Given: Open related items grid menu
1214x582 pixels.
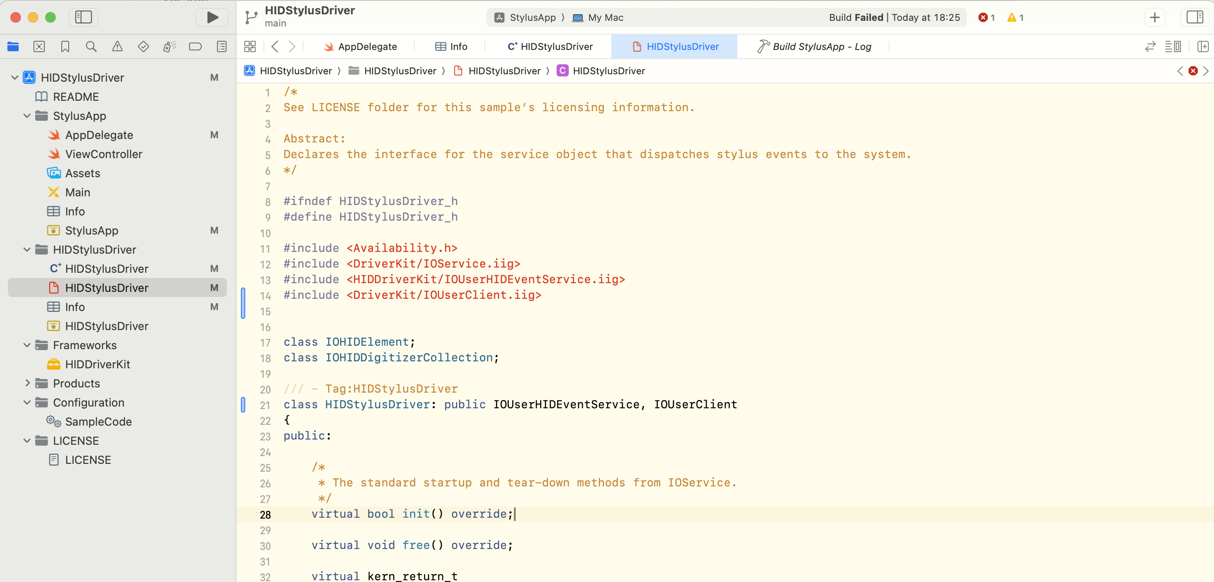Looking at the screenshot, I should 250,46.
